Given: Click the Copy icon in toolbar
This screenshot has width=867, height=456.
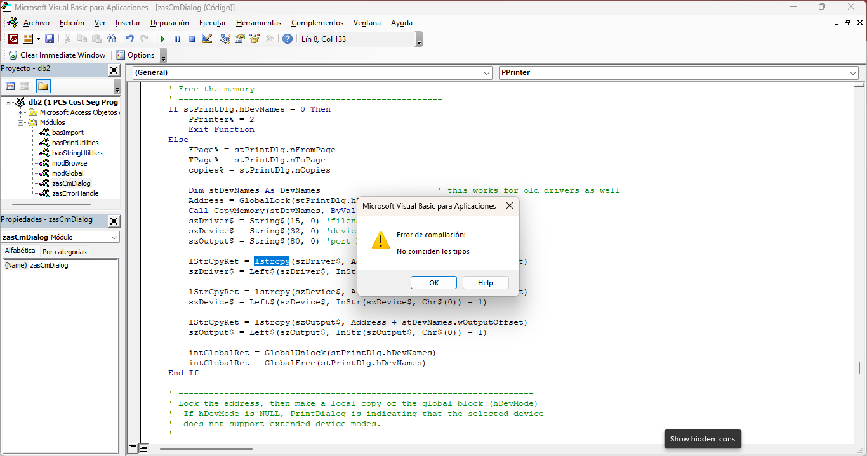Looking at the screenshot, I should click(82, 39).
